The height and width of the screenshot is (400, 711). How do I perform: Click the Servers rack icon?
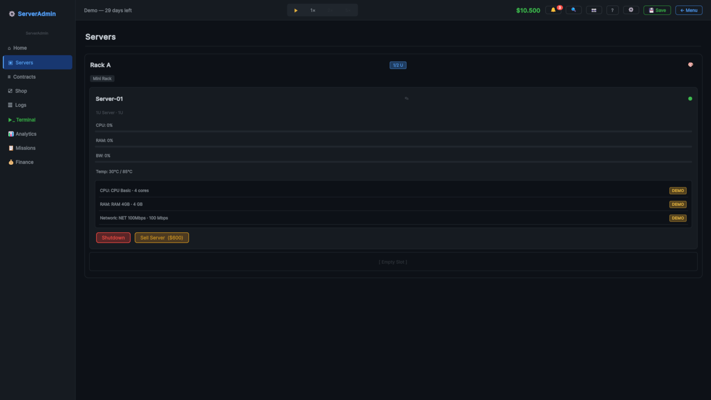coord(10,63)
